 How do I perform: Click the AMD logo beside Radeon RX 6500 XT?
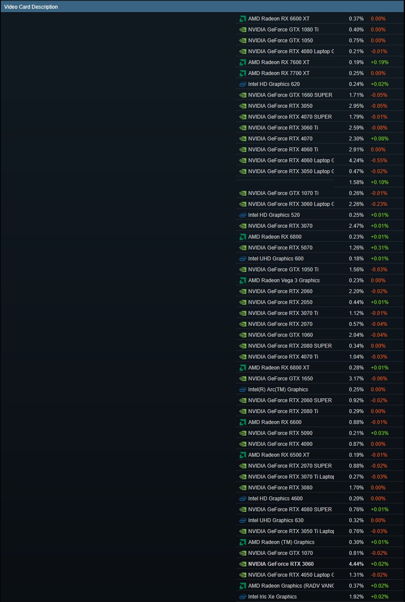click(x=243, y=455)
